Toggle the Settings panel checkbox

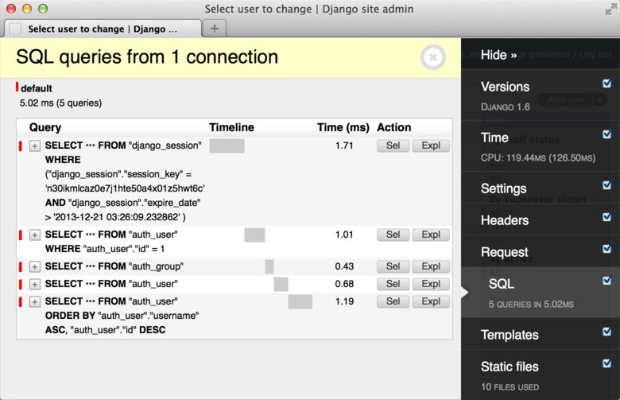pyautogui.click(x=606, y=185)
